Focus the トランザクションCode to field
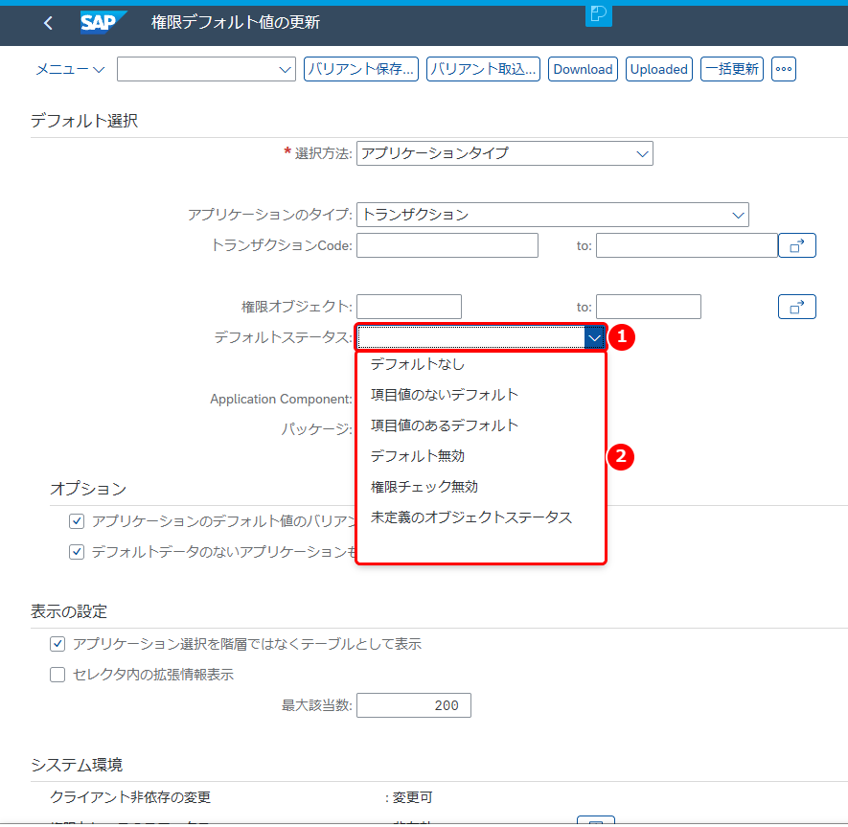Viewport: 848px width, 827px height. 687,245
